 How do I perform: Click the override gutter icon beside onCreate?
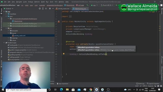point(58,44)
